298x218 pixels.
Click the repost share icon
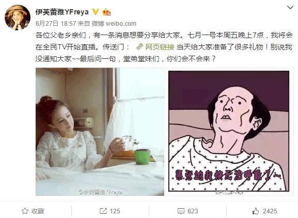click(103, 211)
